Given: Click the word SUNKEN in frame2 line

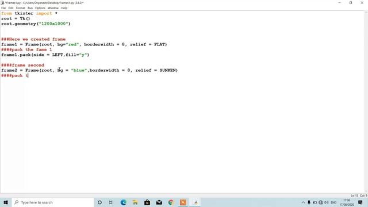Looking at the screenshot, I should point(167,70).
